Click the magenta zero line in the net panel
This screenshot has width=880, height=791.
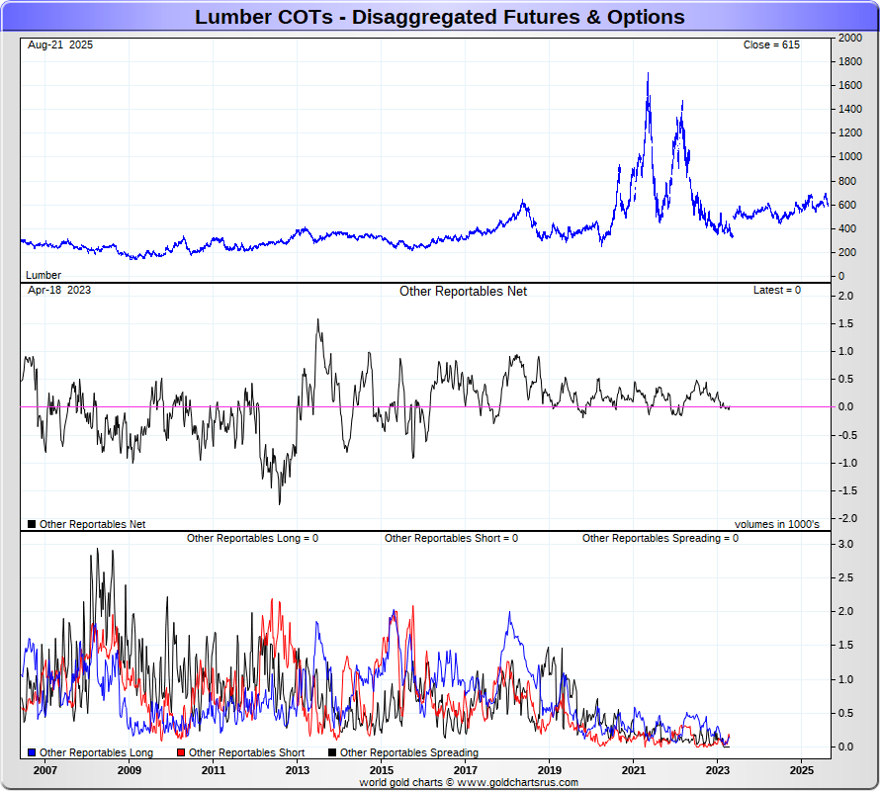click(426, 407)
